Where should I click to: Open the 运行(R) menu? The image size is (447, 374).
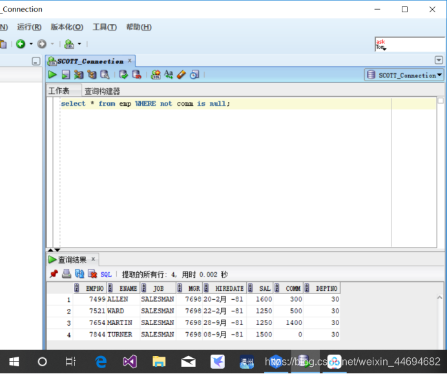coord(29,27)
